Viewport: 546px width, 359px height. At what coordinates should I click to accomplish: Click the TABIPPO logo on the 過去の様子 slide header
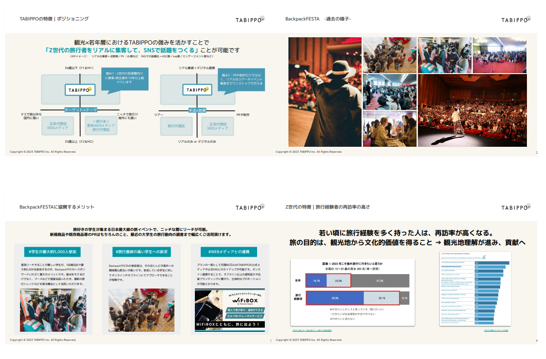[516, 20]
